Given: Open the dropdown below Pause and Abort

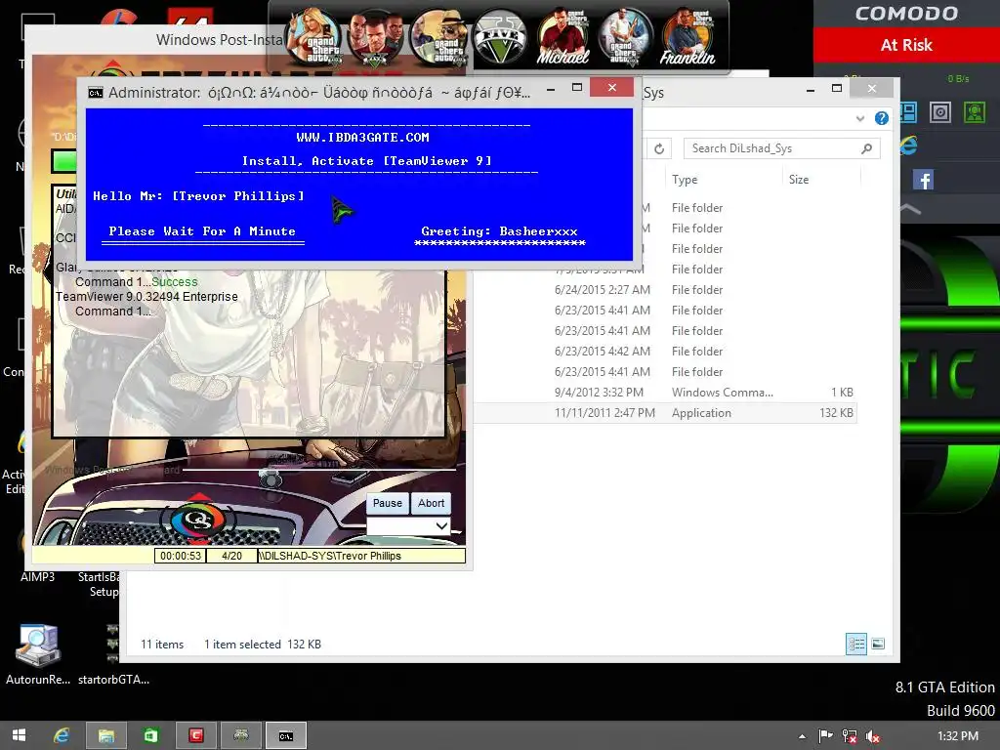Looking at the screenshot, I should point(409,526).
